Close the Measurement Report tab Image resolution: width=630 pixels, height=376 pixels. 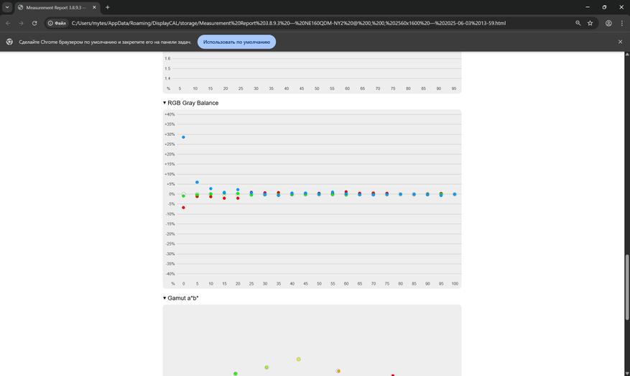pos(94,7)
